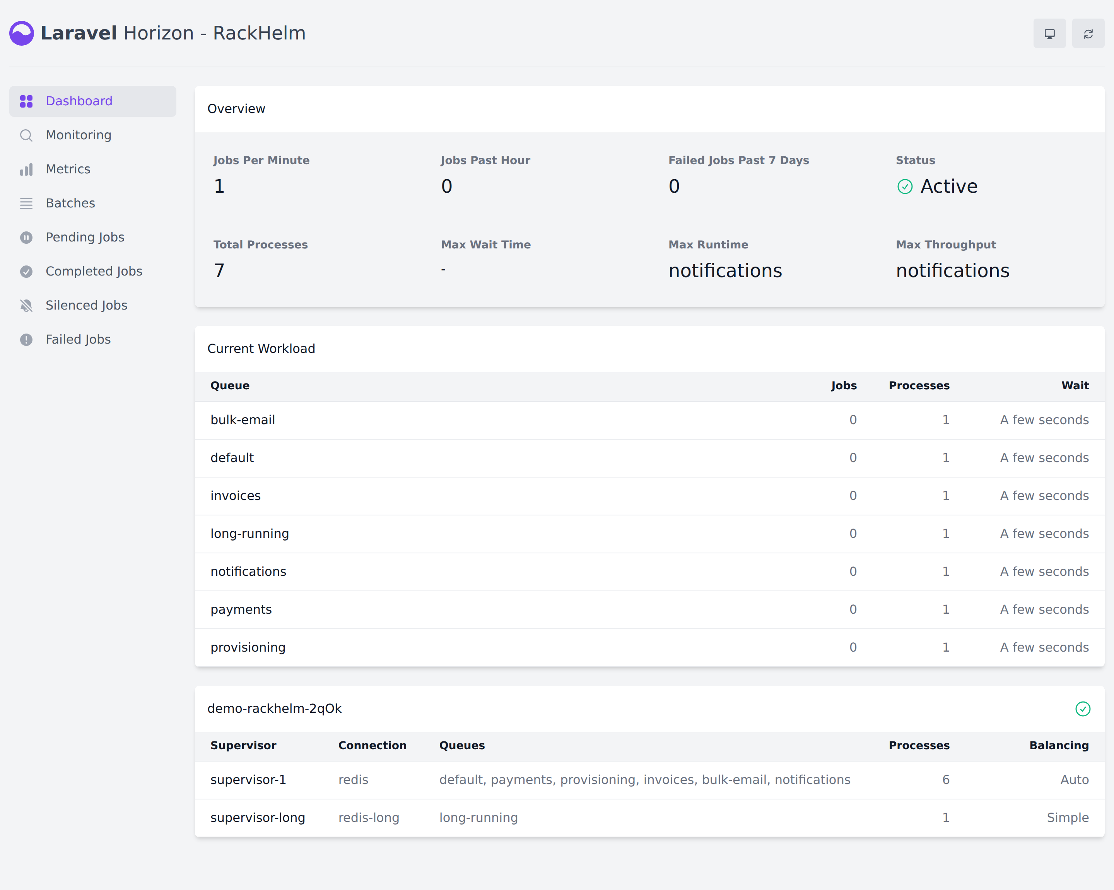This screenshot has width=1114, height=890.
Task: Click the Failed Jobs Past 7 Days label
Action: point(738,161)
